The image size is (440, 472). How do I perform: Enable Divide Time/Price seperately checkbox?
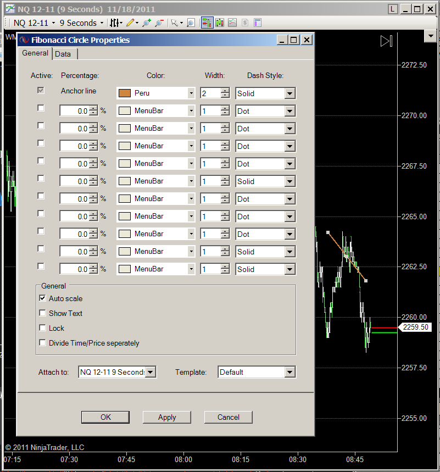[42, 342]
